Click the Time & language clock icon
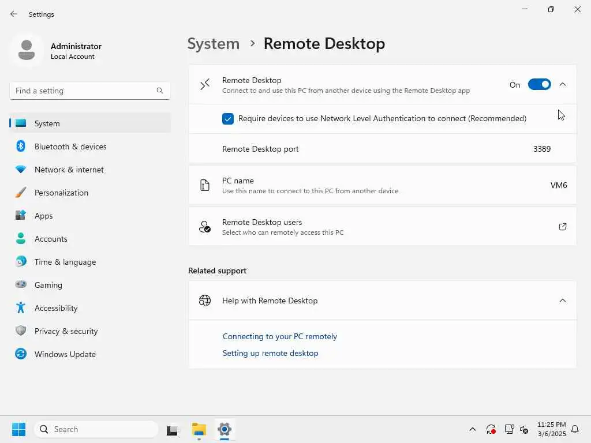Image resolution: width=591 pixels, height=443 pixels. [21, 261]
